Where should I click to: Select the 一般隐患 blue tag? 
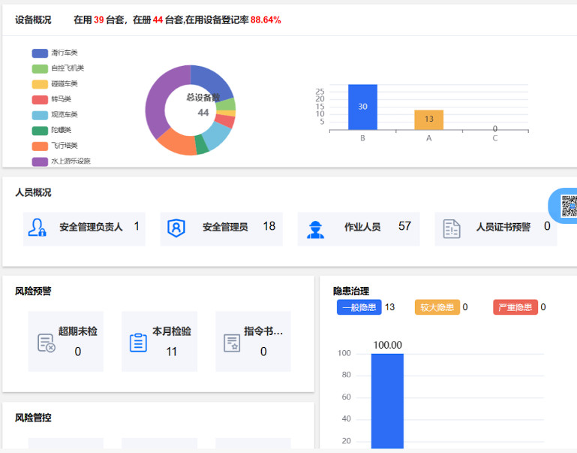(359, 307)
